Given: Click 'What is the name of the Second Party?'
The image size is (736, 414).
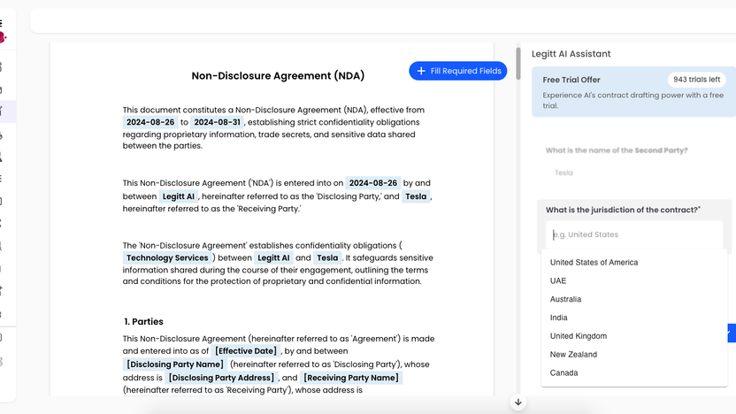Looking at the screenshot, I should coord(617,150).
